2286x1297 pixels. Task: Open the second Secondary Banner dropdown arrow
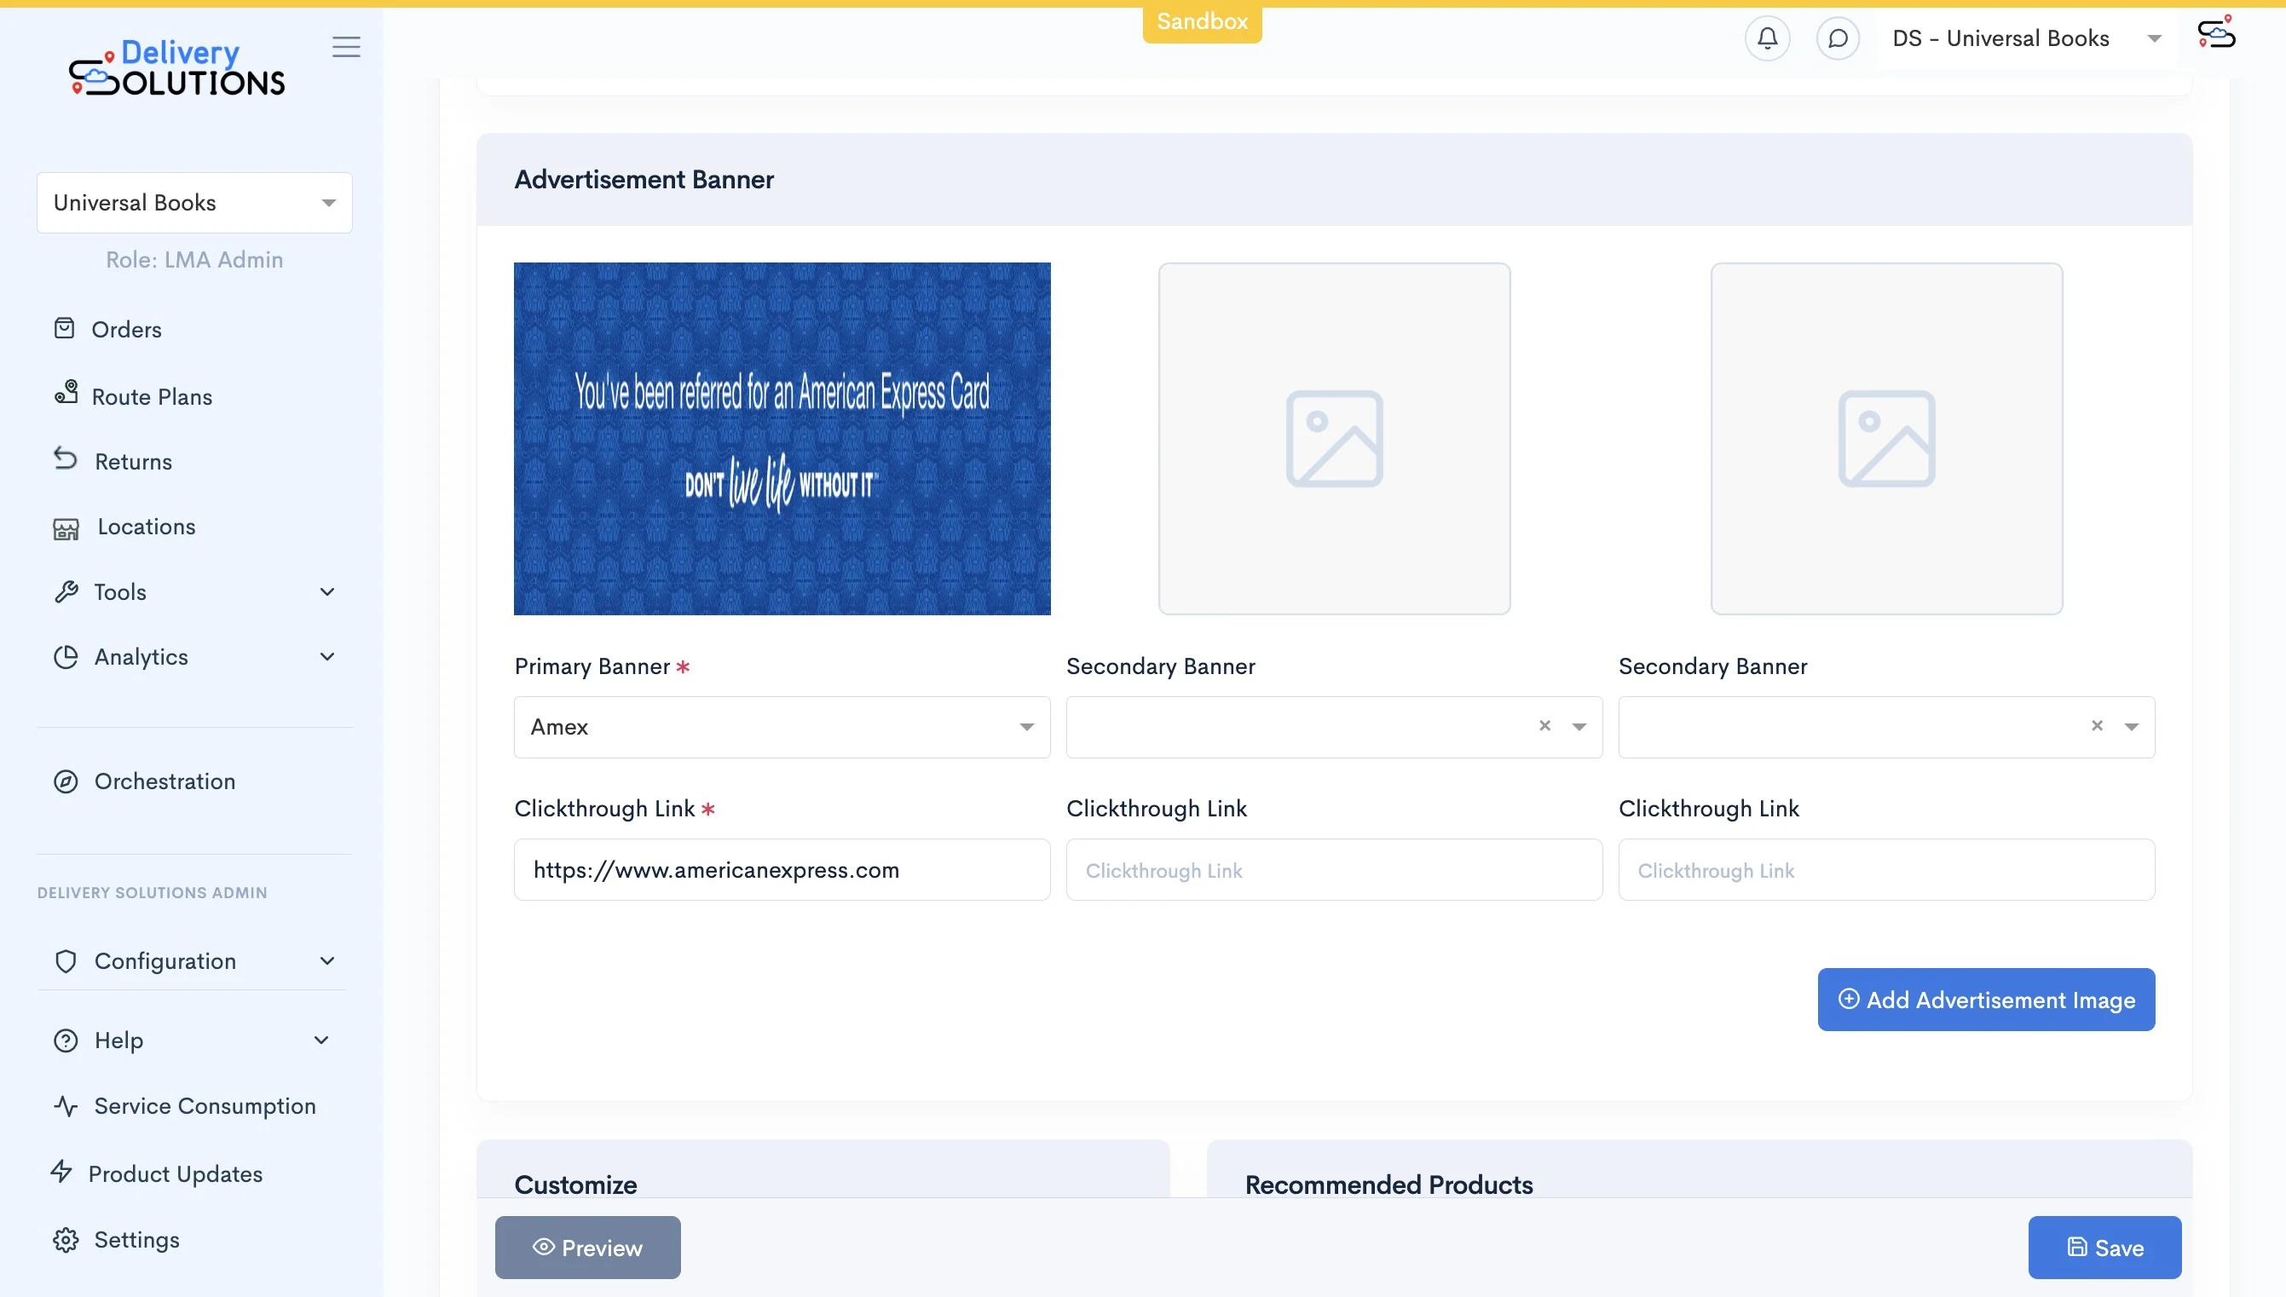[2132, 727]
